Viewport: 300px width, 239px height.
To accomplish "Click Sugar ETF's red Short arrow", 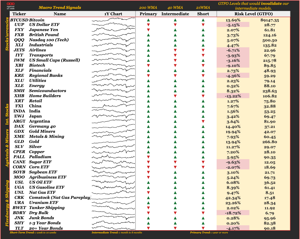I will click(x=203, y=162).
